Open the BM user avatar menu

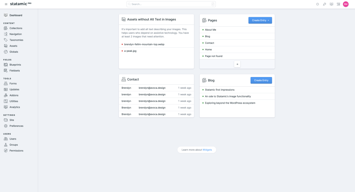[x=346, y=4]
